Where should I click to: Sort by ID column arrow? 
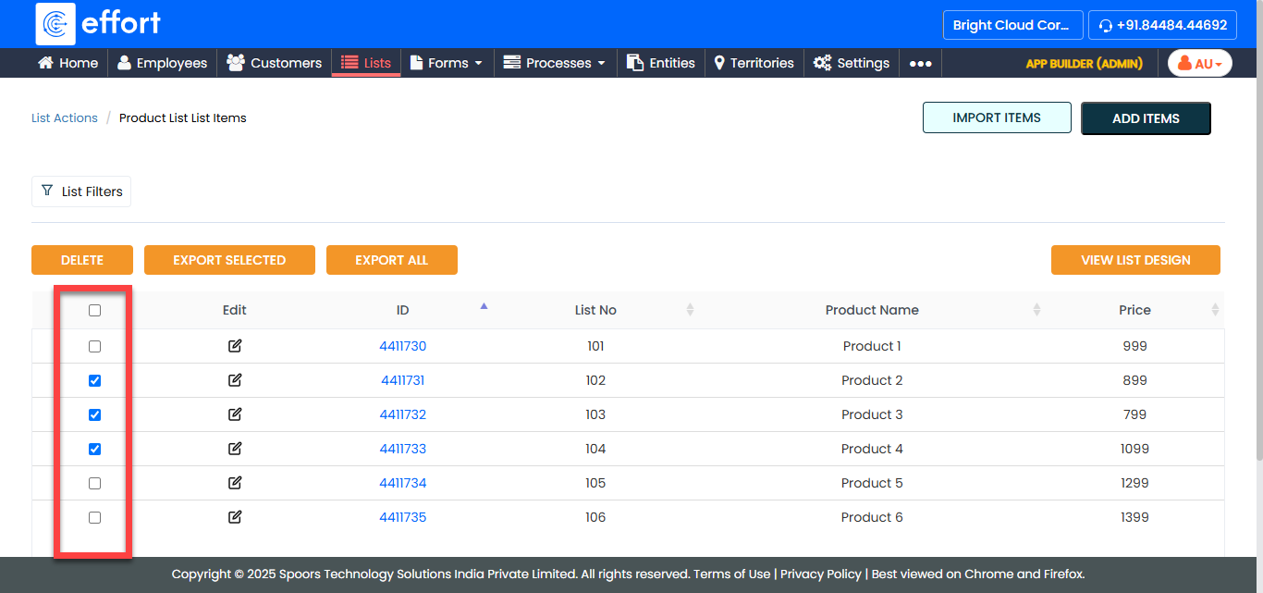[484, 306]
